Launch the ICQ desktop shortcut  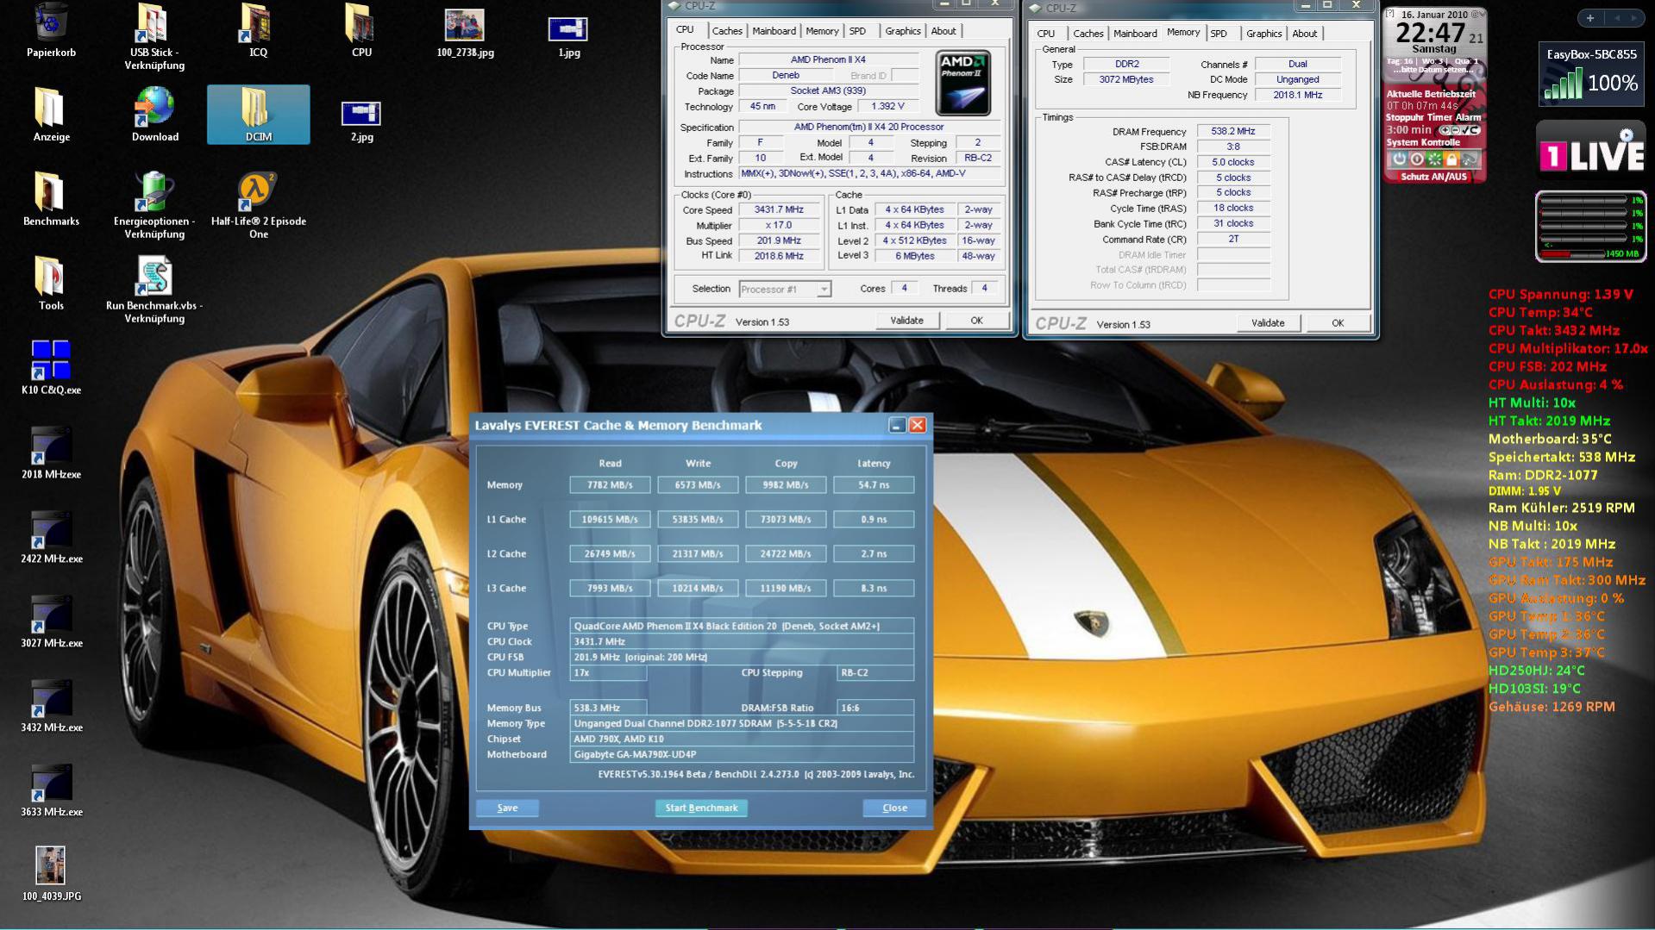(x=258, y=30)
